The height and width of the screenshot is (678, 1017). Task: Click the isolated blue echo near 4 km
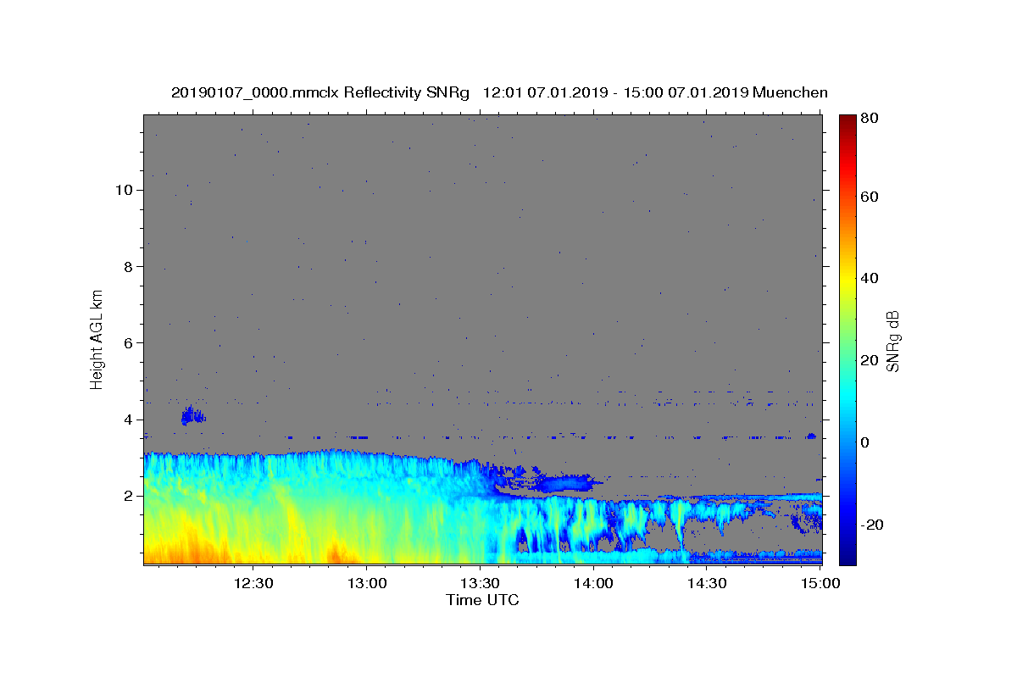(193, 415)
